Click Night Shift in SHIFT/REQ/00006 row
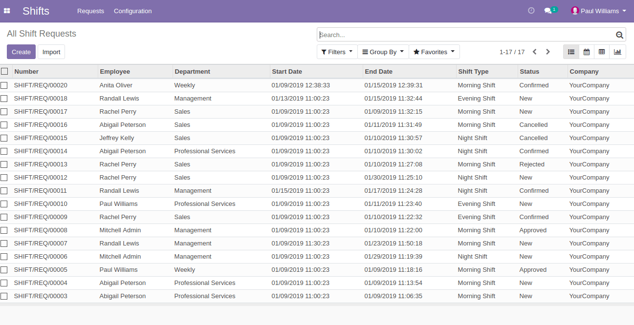Viewport: 634px width, 325px height. coord(473,257)
